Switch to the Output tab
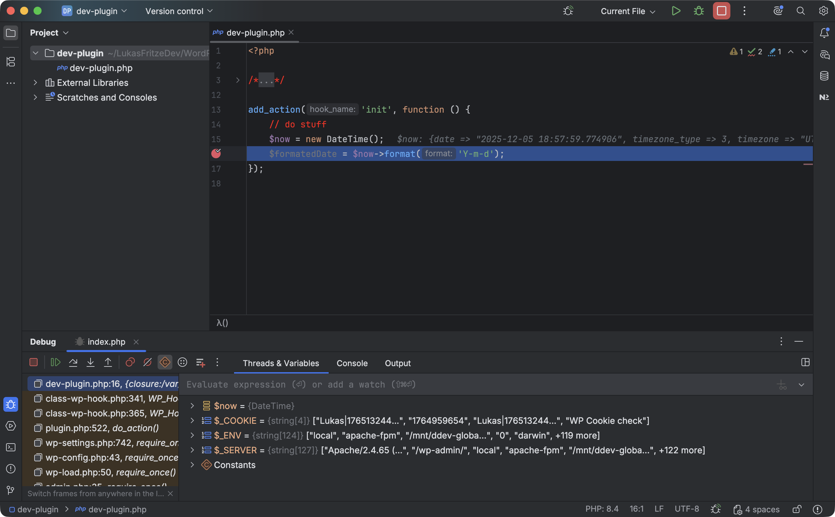The height and width of the screenshot is (517, 835). tap(397, 363)
